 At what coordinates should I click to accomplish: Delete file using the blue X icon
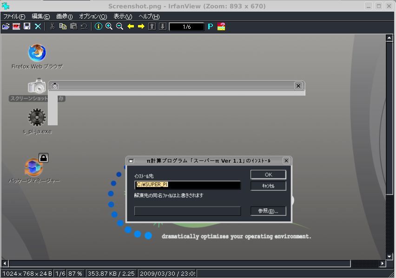38,26
